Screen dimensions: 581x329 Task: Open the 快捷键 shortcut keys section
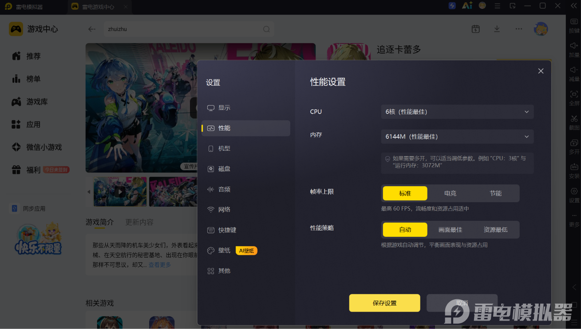click(246, 230)
